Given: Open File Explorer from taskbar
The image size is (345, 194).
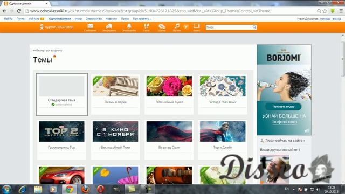Looking at the screenshot, I should click(38, 189).
